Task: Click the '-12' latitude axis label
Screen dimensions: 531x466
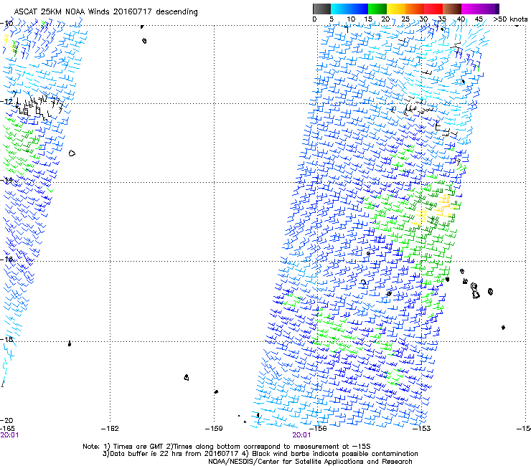Action: click(6, 101)
